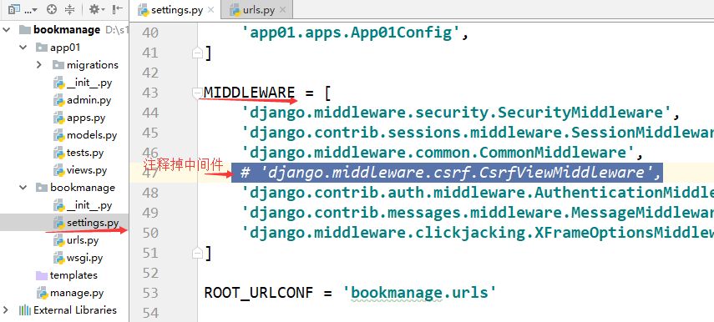Hide the project tool window with the hide icon
The image size is (714, 322).
click(x=117, y=8)
